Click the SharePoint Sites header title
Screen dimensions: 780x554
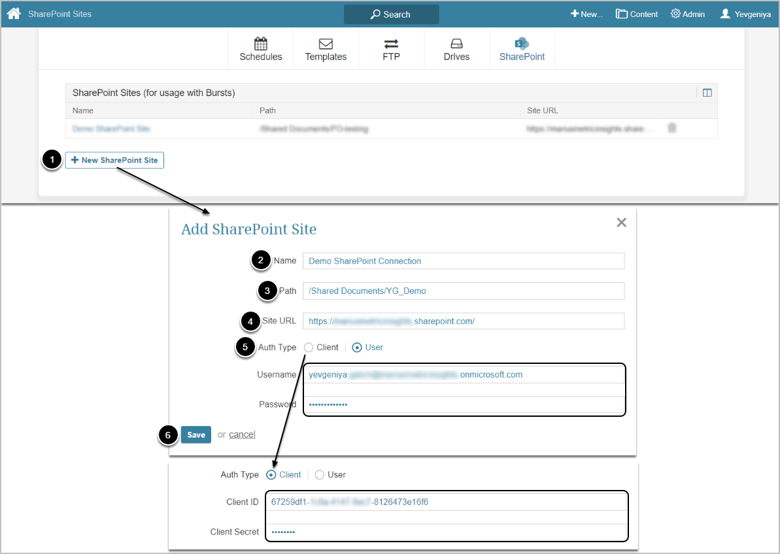pyautogui.click(x=154, y=93)
